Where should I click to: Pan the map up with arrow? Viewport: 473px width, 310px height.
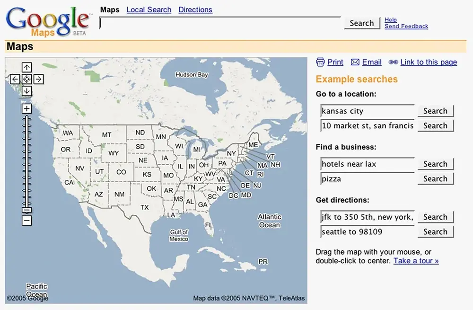(x=27, y=68)
